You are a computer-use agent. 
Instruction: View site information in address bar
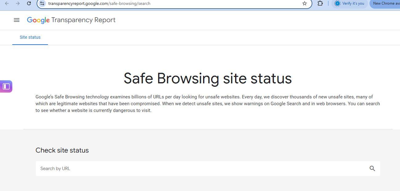pos(42,3)
